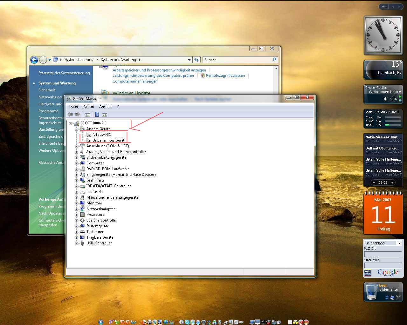Click the Tastaturen keyboard icon

tap(82, 232)
